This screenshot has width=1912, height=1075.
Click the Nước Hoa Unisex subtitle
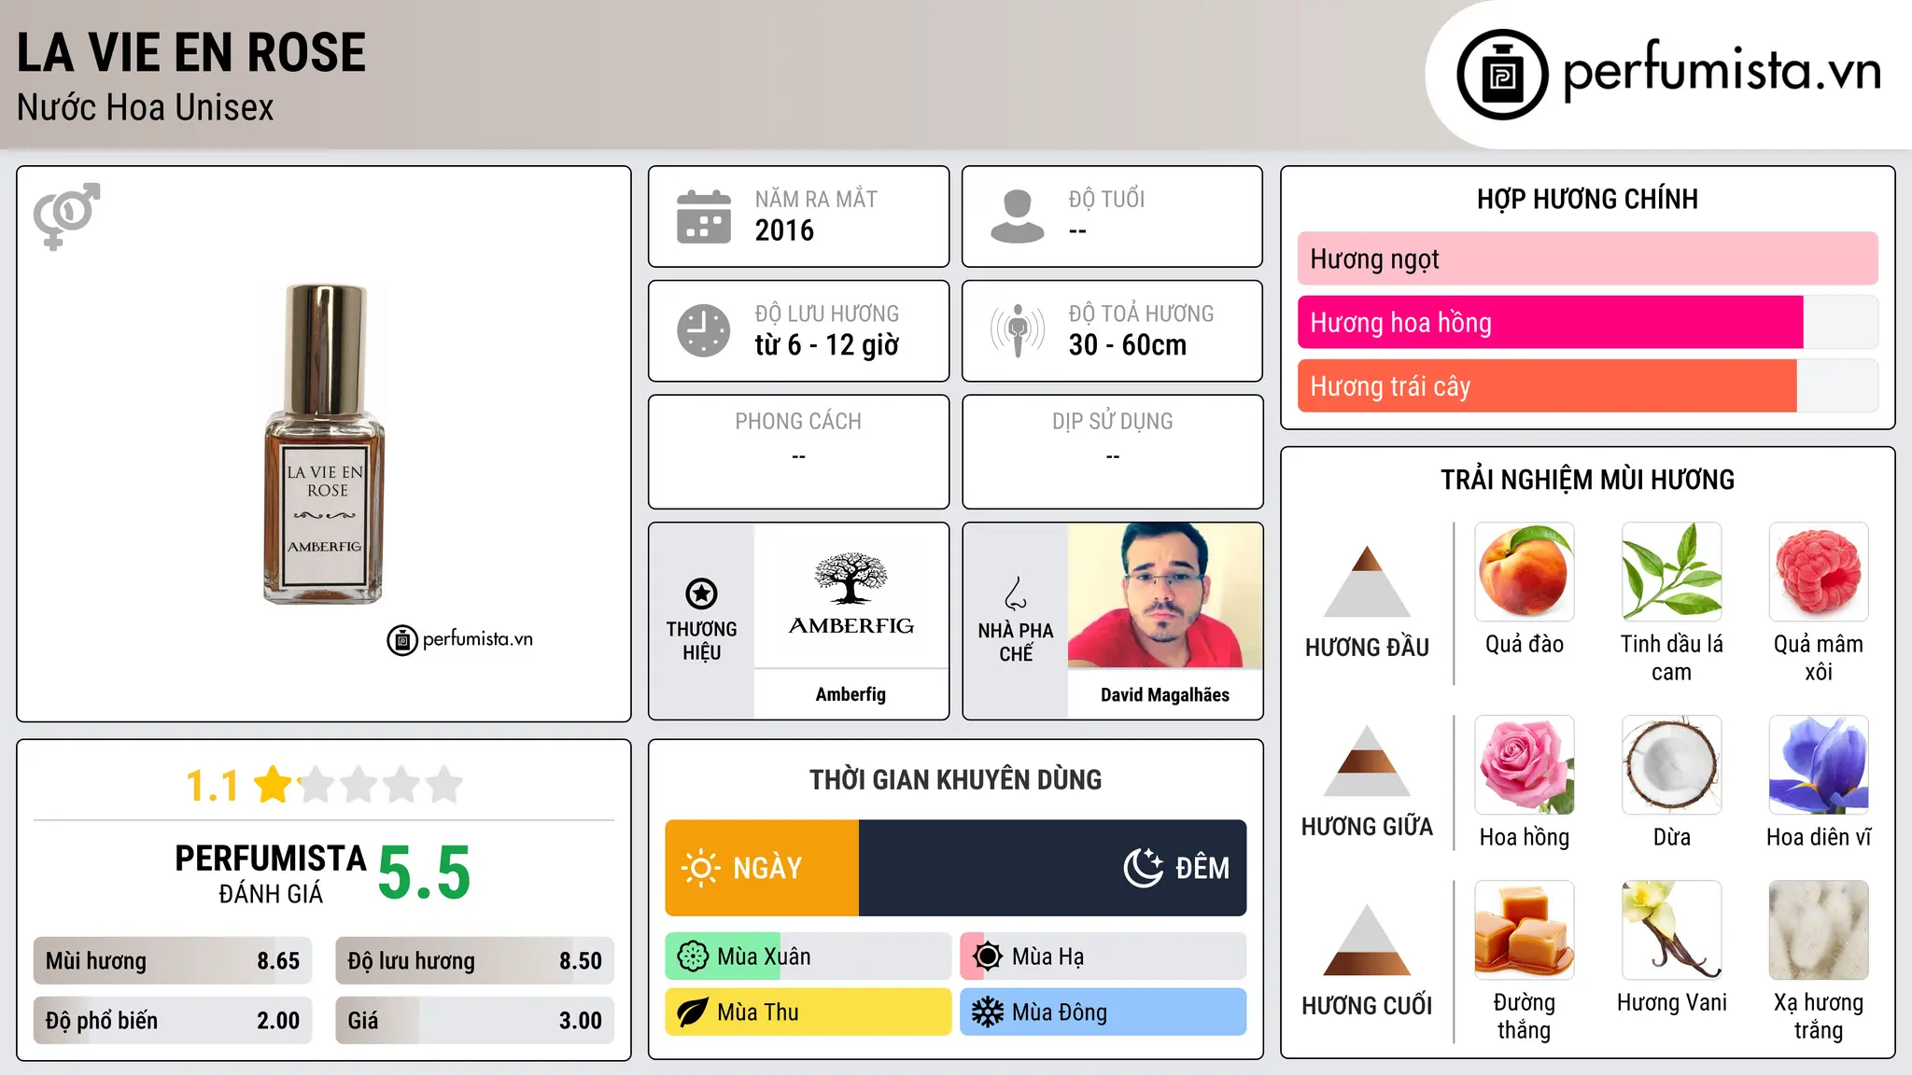[146, 108]
